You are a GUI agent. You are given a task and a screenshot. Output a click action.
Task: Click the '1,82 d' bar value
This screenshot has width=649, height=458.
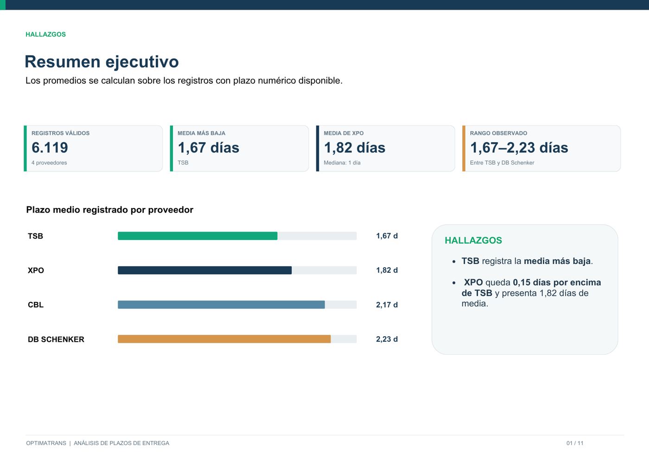[387, 270]
